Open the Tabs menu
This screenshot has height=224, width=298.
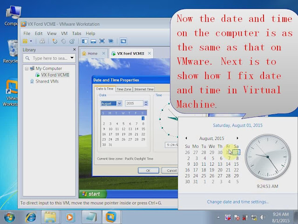coord(76,34)
